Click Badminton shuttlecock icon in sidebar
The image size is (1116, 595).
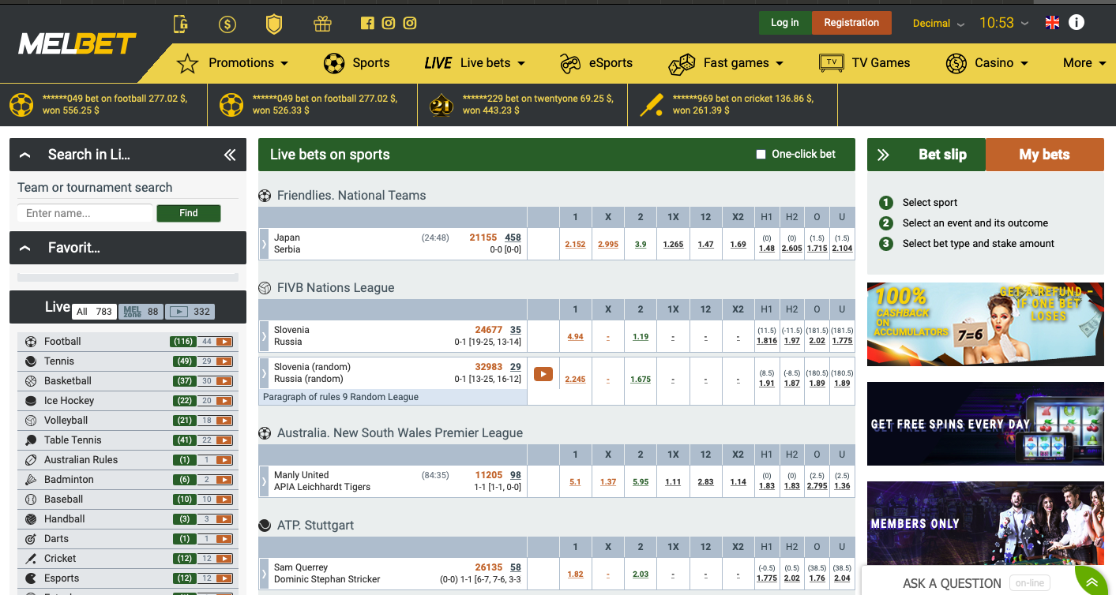click(31, 480)
